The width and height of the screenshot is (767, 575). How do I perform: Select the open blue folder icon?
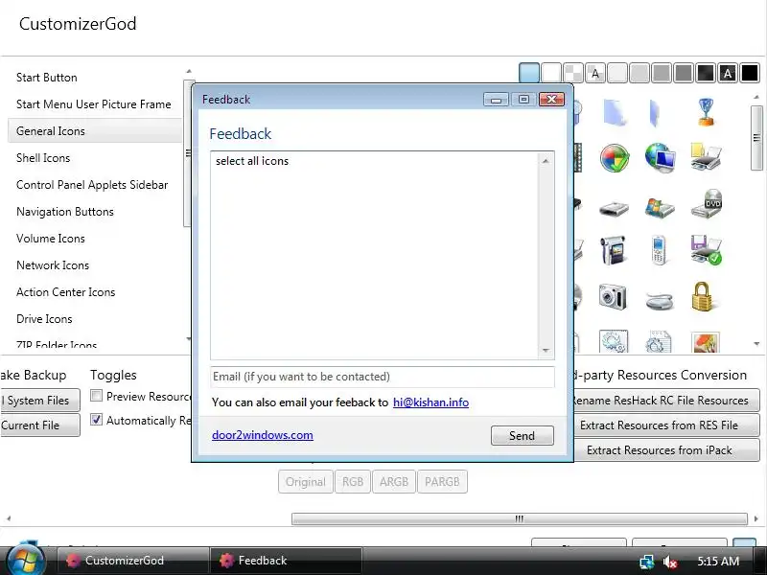pyautogui.click(x=655, y=113)
